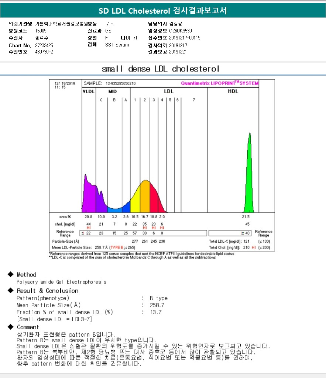
Task: Click the Mean Particle Size value 258.7
Action: tap(157, 305)
